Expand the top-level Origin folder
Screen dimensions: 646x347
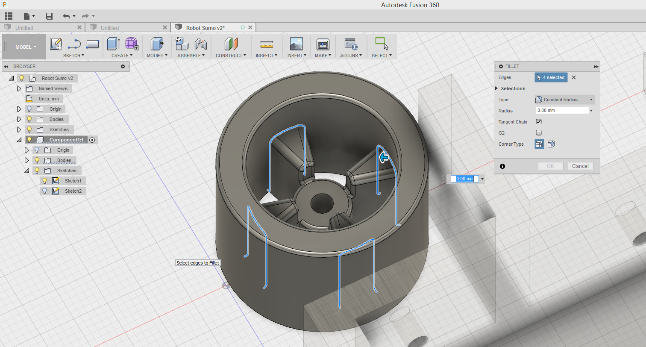[x=19, y=109]
